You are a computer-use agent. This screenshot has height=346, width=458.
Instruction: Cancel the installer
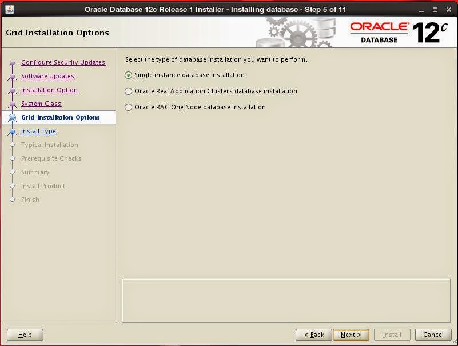(x=433, y=335)
